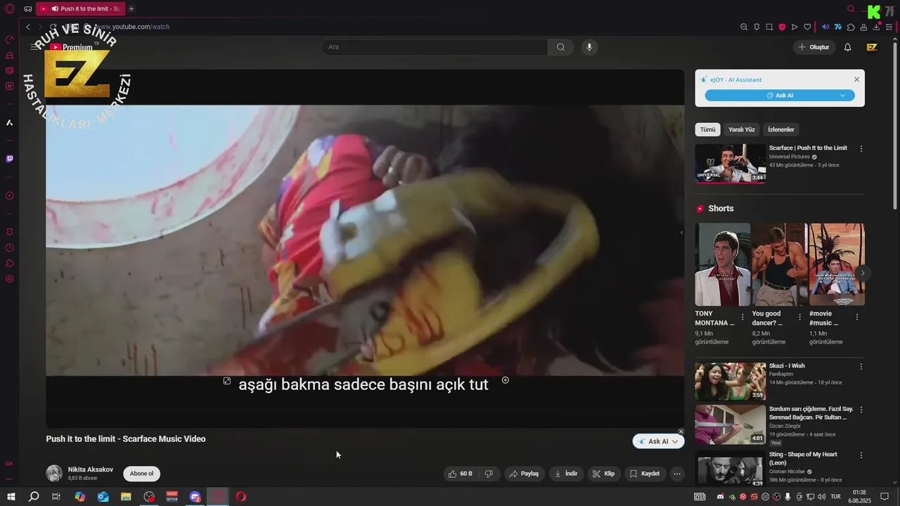Open more actions ellipsis under video
900x506 pixels.
tap(677, 474)
